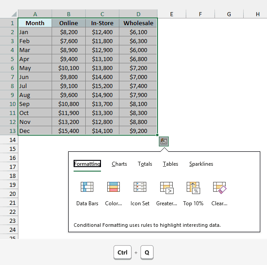Image resolution: width=267 pixels, height=265 pixels.
Task: Select column D header
Action: (x=138, y=14)
